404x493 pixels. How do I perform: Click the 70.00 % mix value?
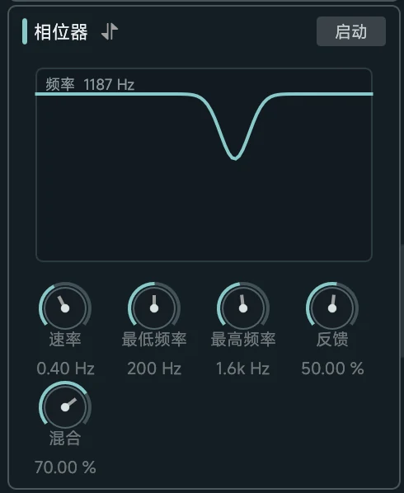point(65,467)
